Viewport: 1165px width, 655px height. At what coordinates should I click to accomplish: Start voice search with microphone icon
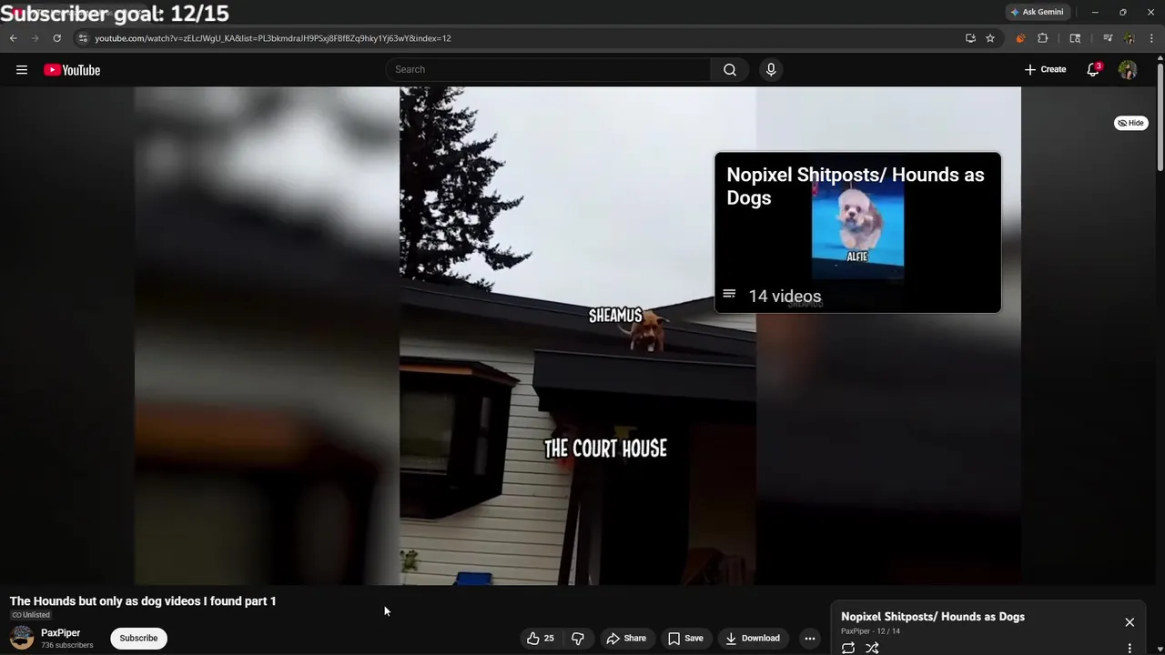pyautogui.click(x=771, y=70)
